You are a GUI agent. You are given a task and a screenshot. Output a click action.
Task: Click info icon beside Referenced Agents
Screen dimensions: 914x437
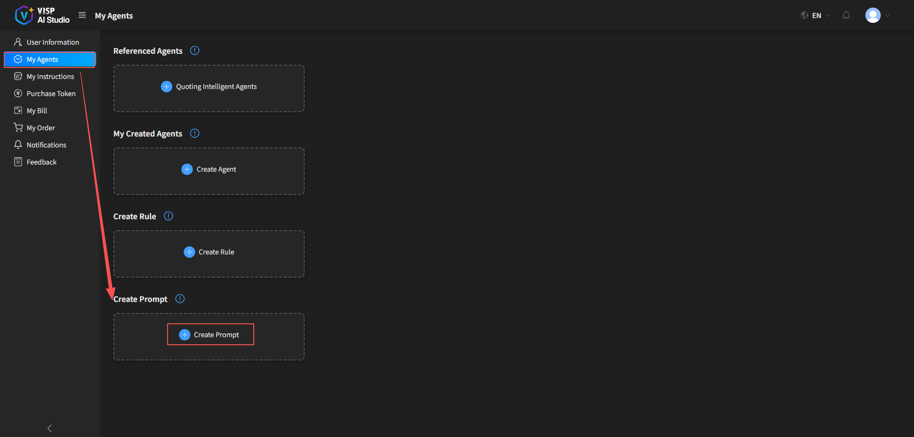pos(195,50)
